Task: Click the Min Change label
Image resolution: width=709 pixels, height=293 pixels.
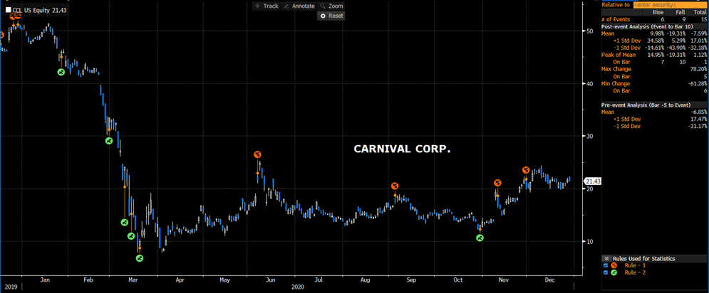Action: point(616,83)
